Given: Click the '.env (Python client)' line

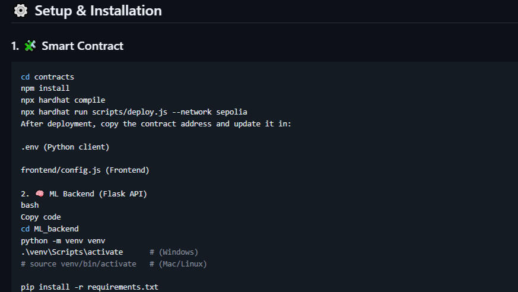Looking at the screenshot, I should click(65, 147).
